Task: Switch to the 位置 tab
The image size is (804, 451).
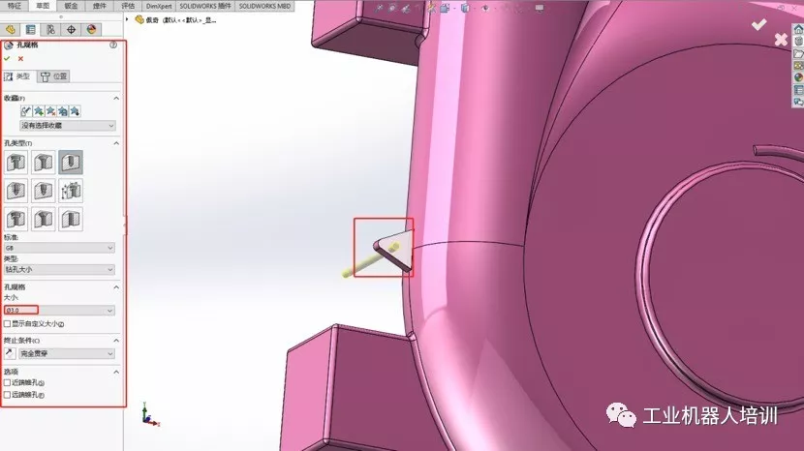Action: pos(54,76)
